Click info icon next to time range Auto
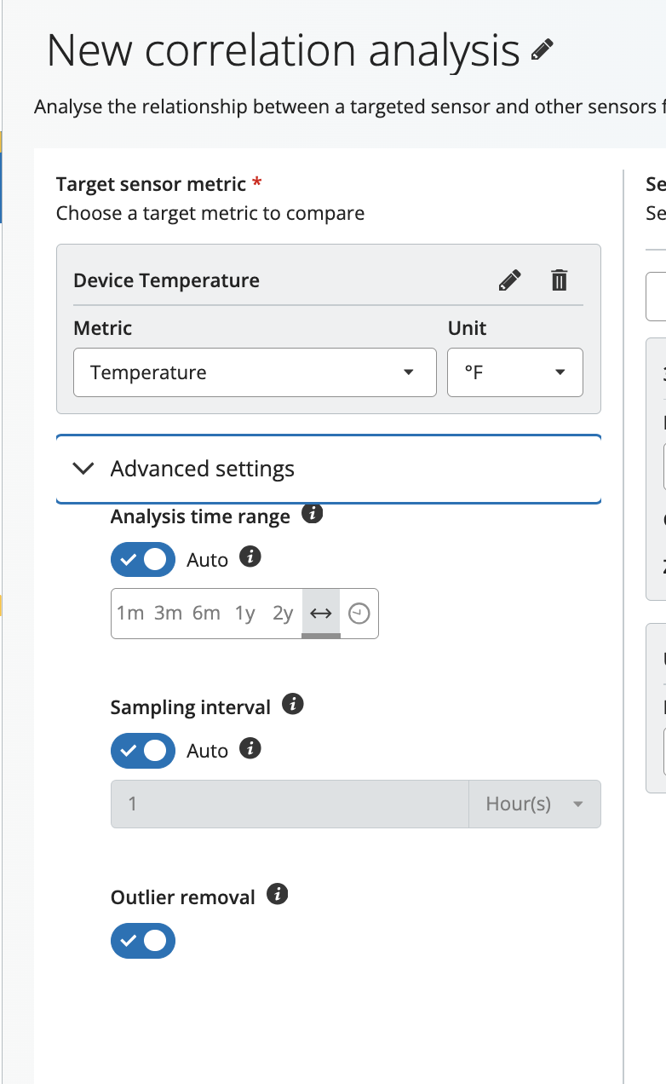666x1084 pixels. click(250, 557)
